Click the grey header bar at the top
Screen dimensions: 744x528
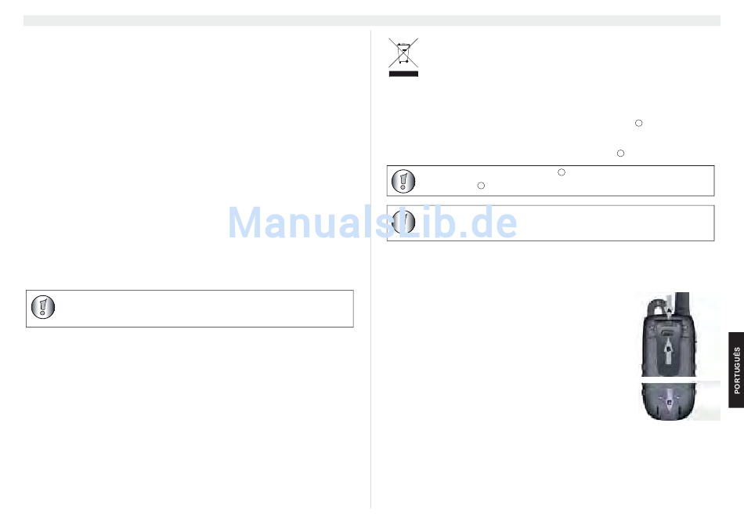[372, 20]
